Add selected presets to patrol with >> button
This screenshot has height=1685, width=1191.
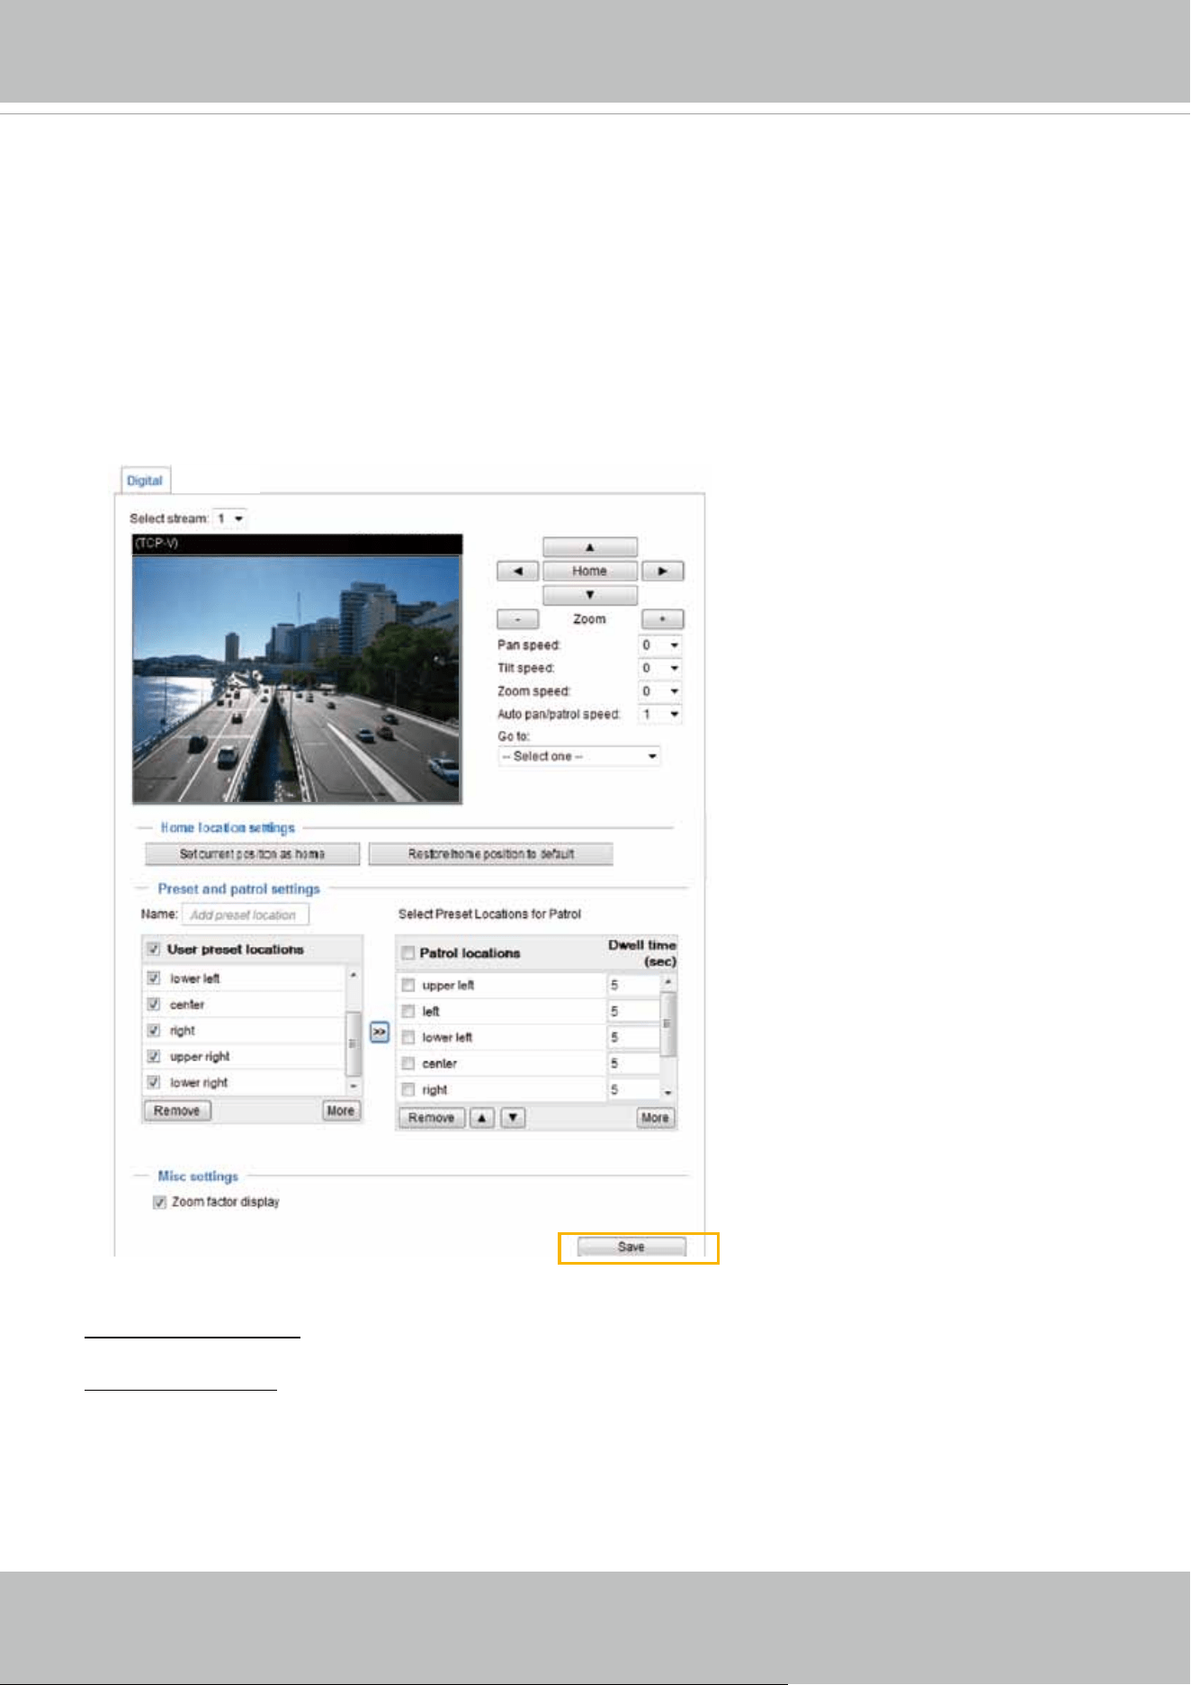coord(380,1032)
